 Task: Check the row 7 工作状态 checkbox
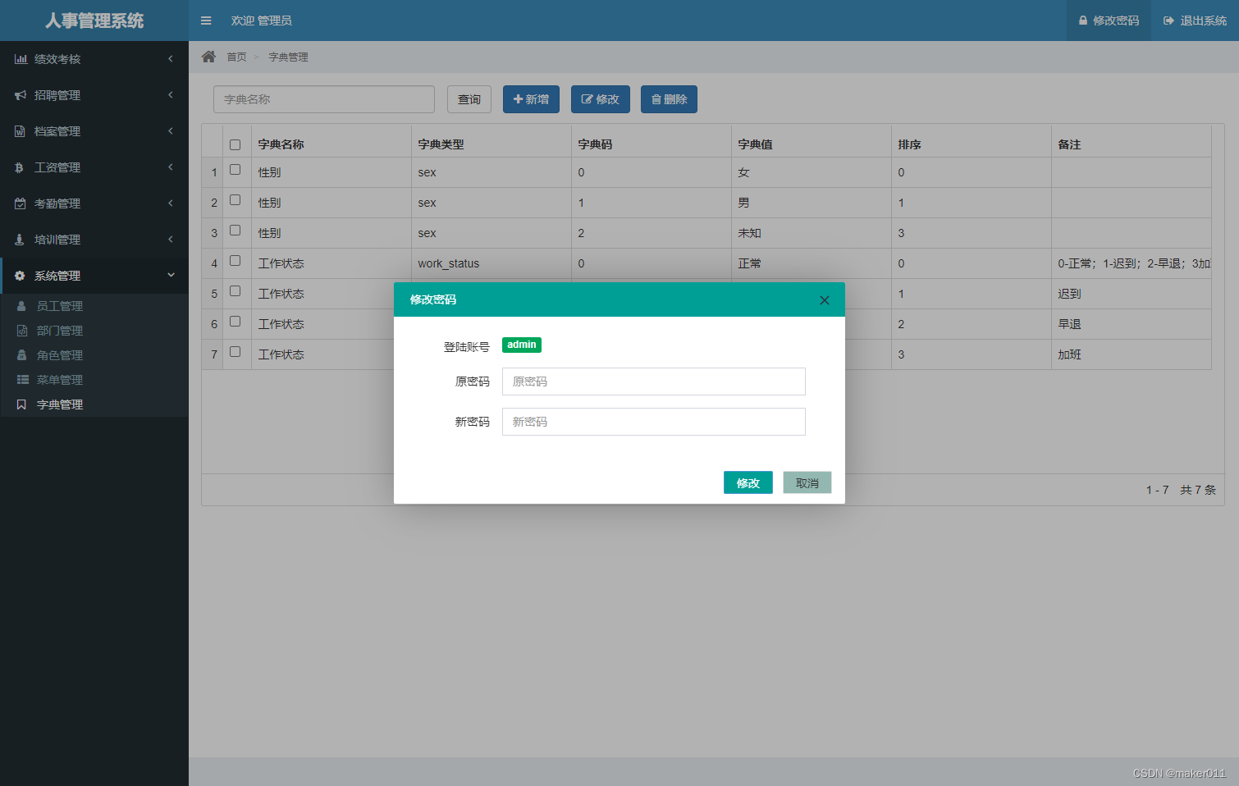[x=235, y=352]
